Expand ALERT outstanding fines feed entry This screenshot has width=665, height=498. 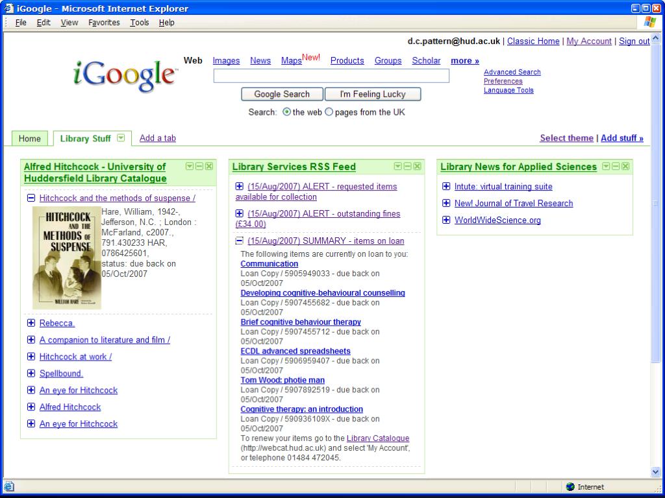239,213
